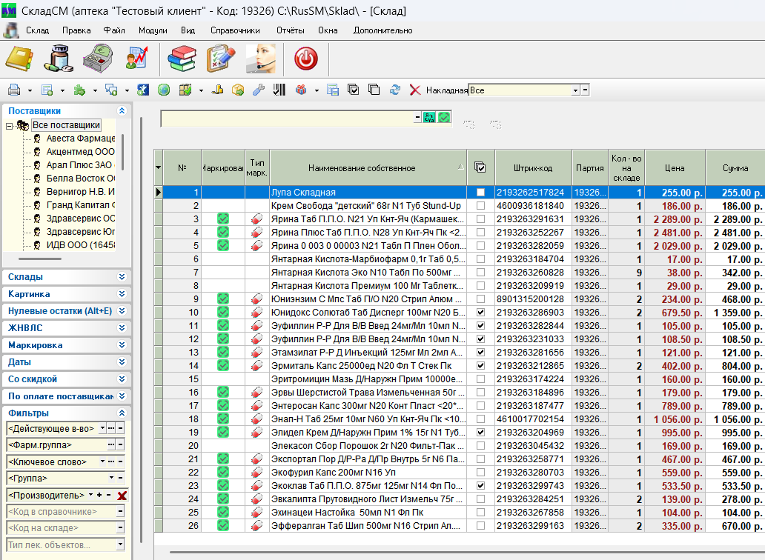765x560 pixels.
Task: Click the gift box icon
Action: (x=301, y=90)
